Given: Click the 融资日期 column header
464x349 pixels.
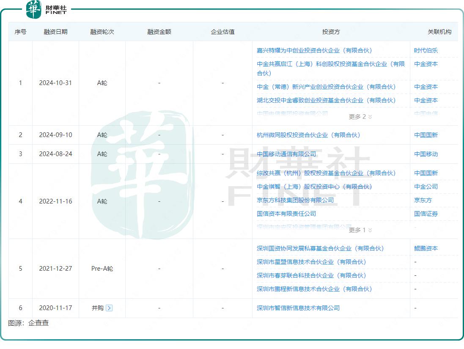Looking at the screenshot, I should [x=56, y=32].
